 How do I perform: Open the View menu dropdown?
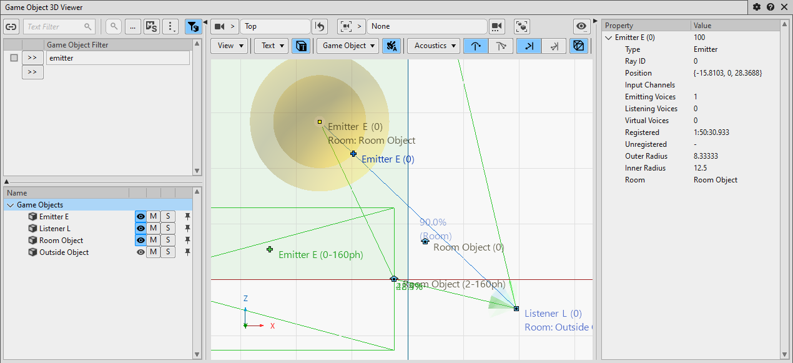point(229,46)
